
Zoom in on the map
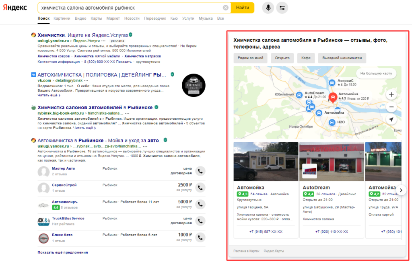[391, 95]
